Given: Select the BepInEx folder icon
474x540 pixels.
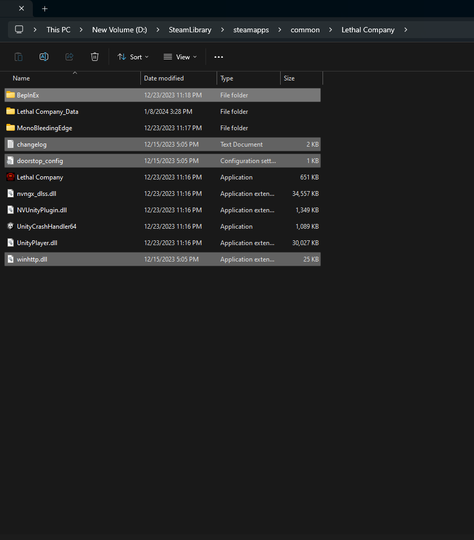Looking at the screenshot, I should [x=11, y=95].
